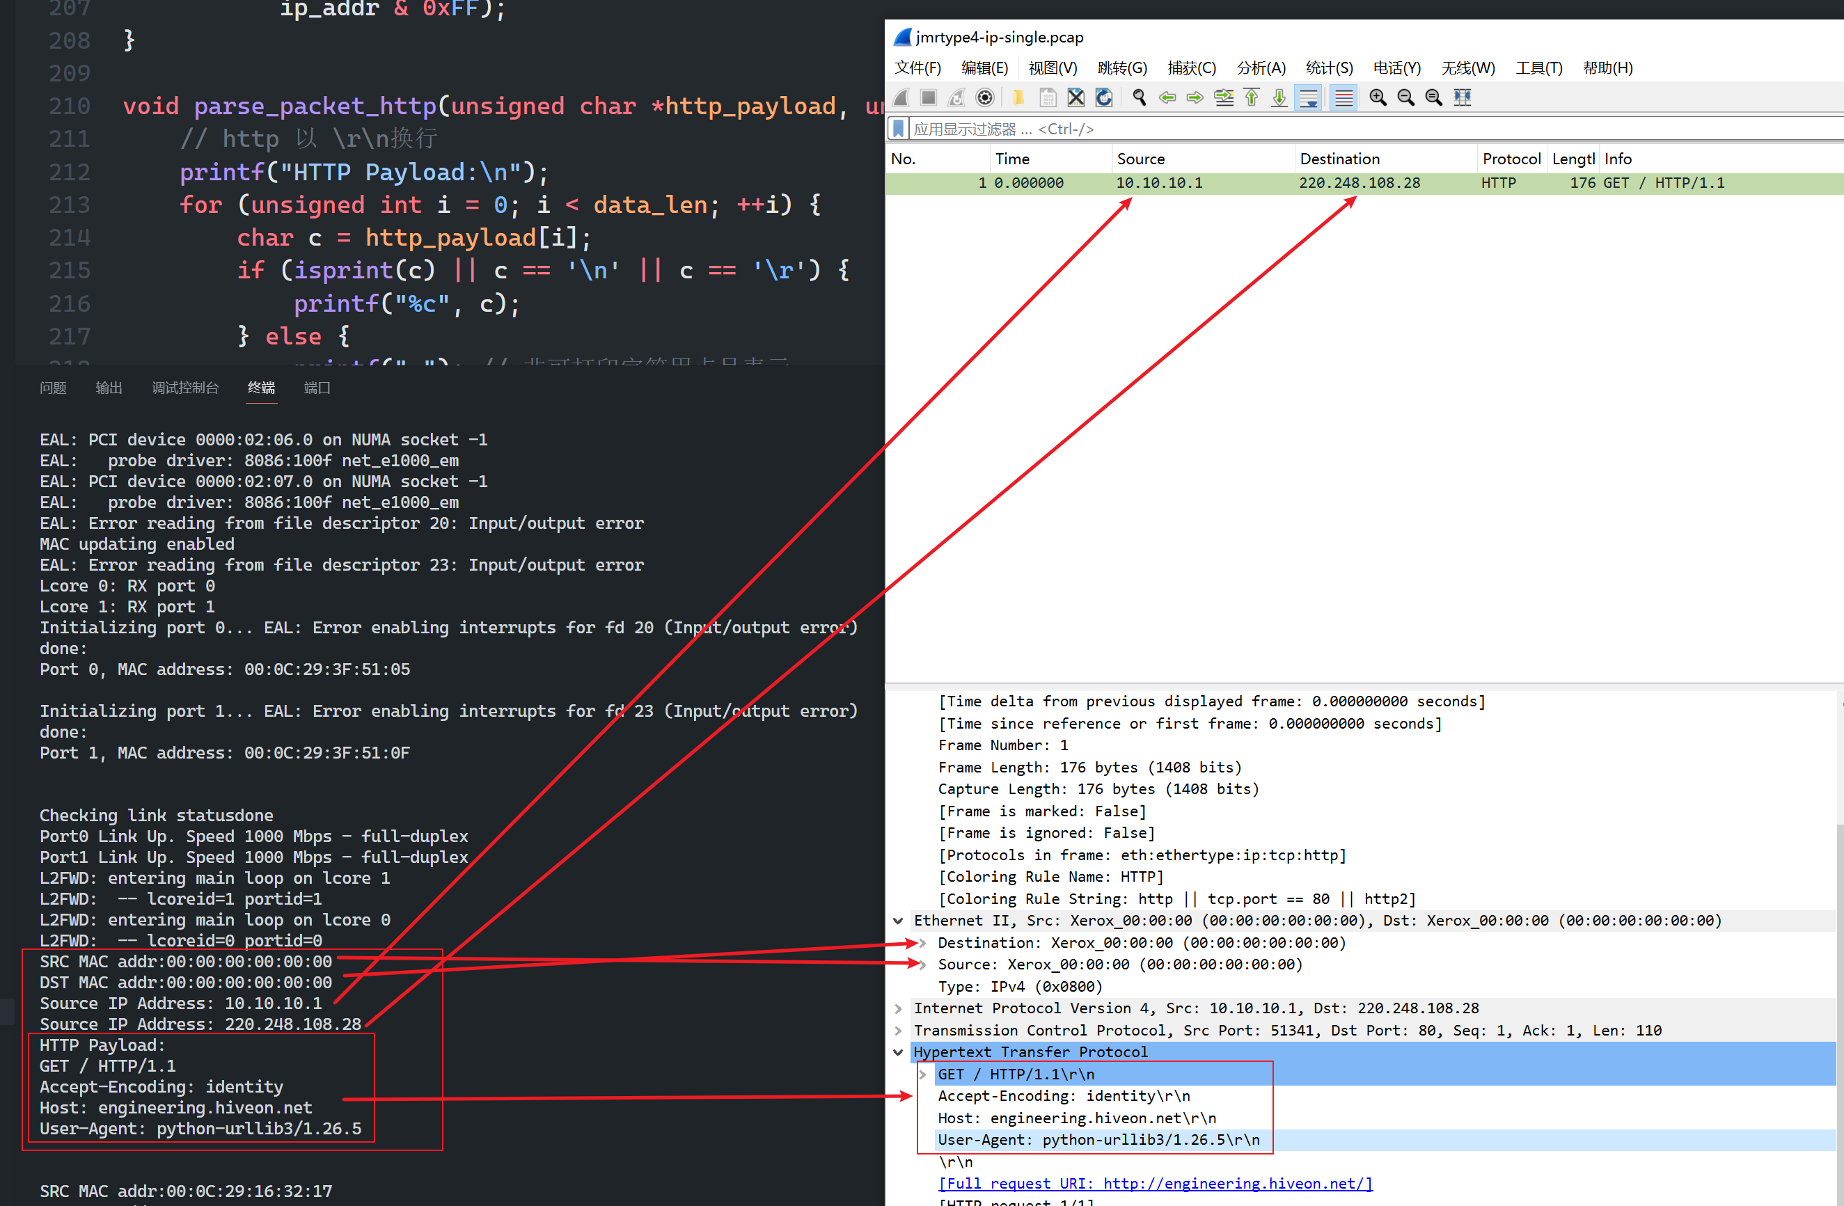Go to the first packet icon
This screenshot has width=1844, height=1206.
[x=1252, y=97]
